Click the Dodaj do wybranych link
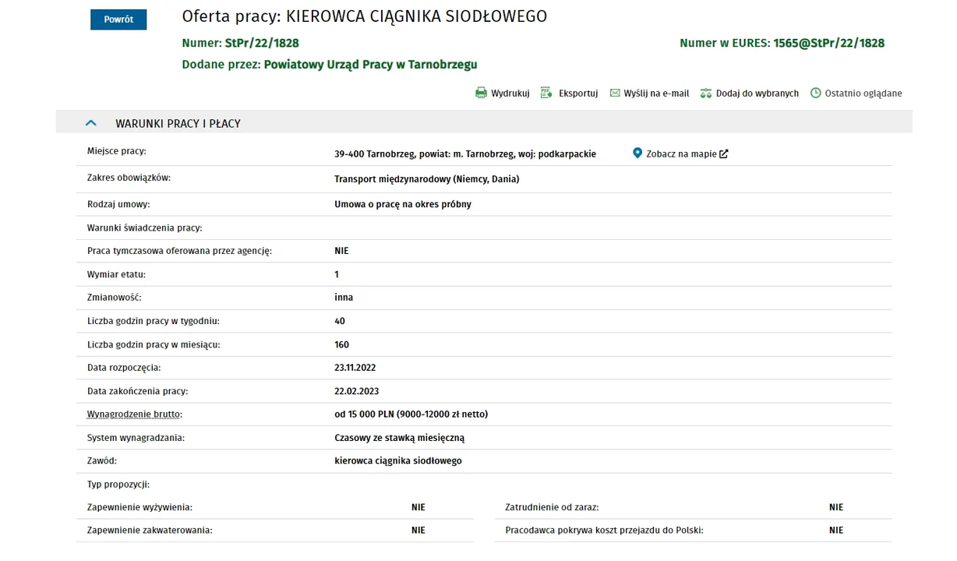Viewport: 957px width, 561px height. tap(757, 93)
